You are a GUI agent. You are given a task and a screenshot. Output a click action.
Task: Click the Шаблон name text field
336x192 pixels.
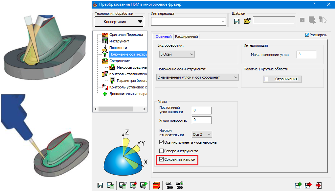(274, 20)
